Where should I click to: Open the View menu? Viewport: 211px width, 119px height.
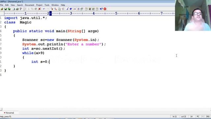pyautogui.click(x=13, y=5)
